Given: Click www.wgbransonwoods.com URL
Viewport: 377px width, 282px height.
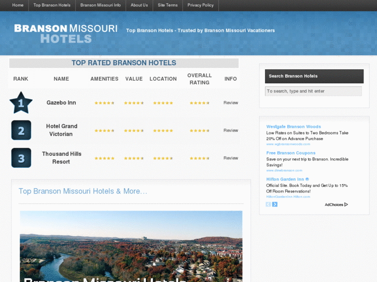Looking at the screenshot, I should coord(288,144).
